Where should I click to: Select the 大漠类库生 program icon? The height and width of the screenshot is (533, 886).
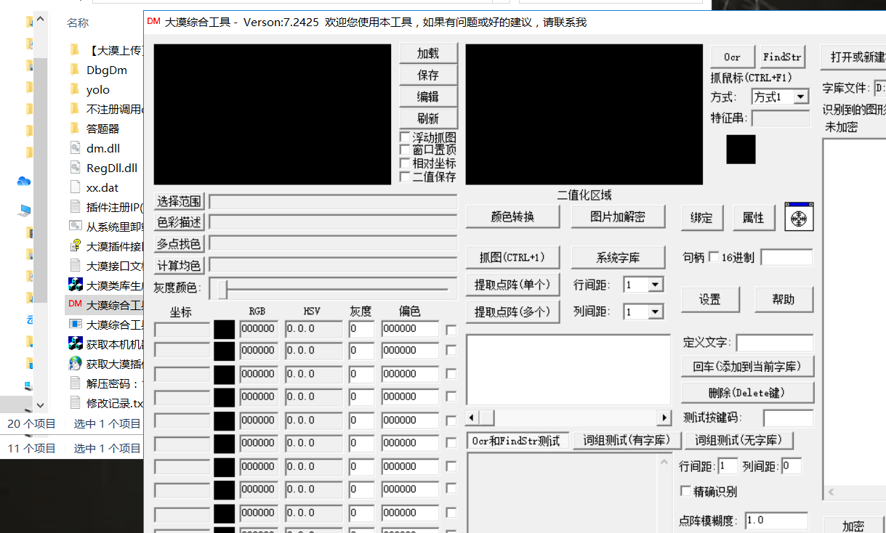point(75,285)
